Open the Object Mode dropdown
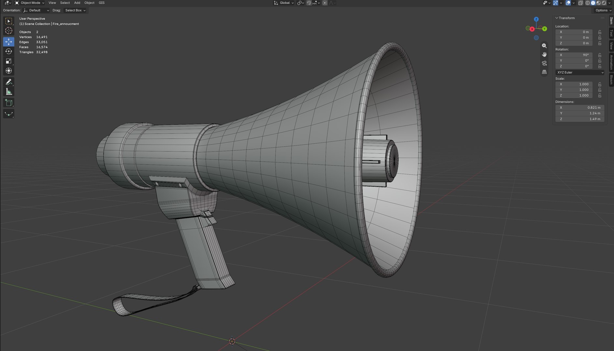614x351 pixels. (x=30, y=3)
